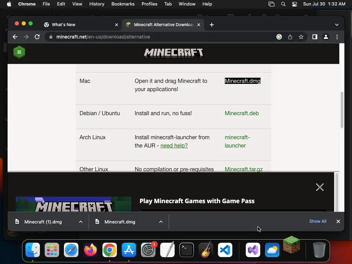
Task: Click the Minecraft Game Pass banner image
Action: coord(74,204)
